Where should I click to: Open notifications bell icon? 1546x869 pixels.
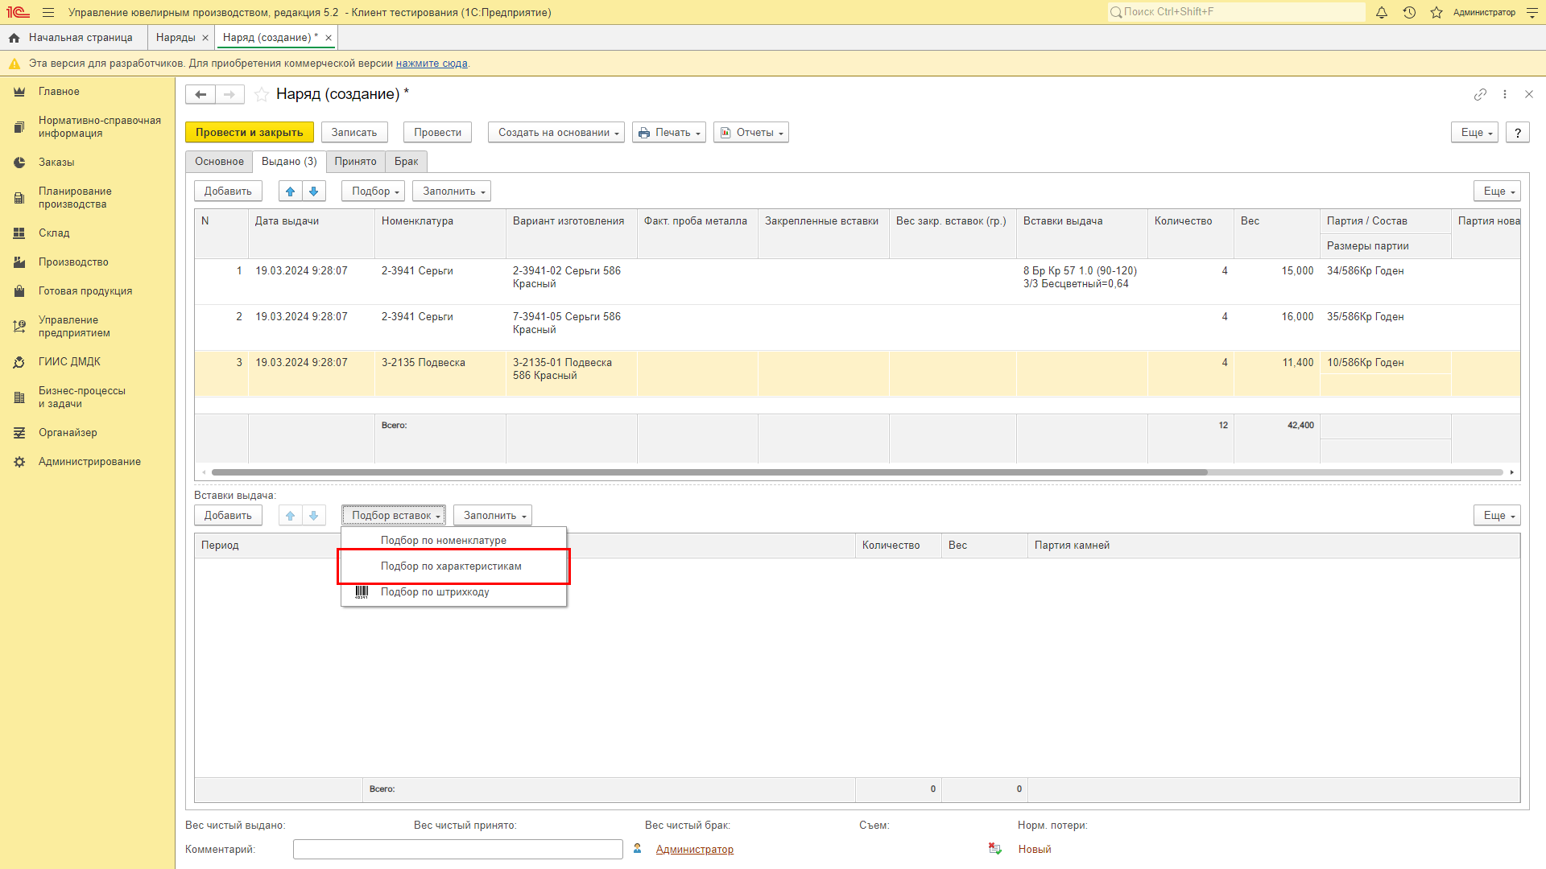click(x=1382, y=12)
